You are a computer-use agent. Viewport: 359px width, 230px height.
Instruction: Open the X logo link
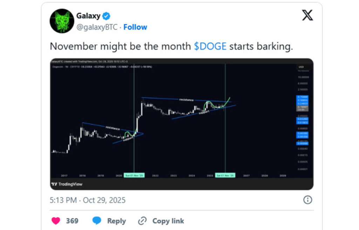point(307,15)
